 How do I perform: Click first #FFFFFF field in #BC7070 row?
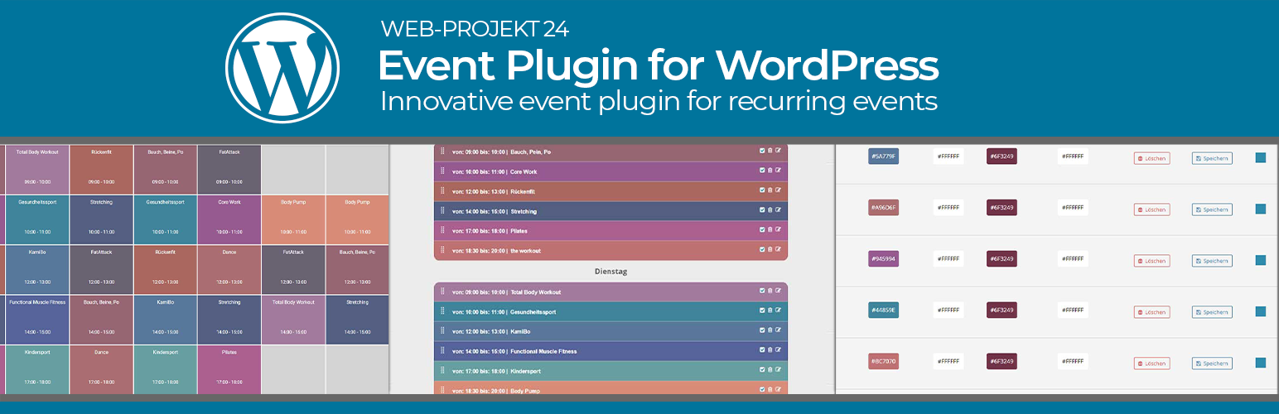(948, 362)
